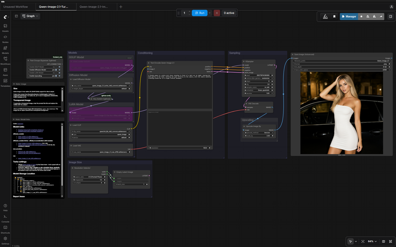Open Settings from the sidebar

coord(5,240)
